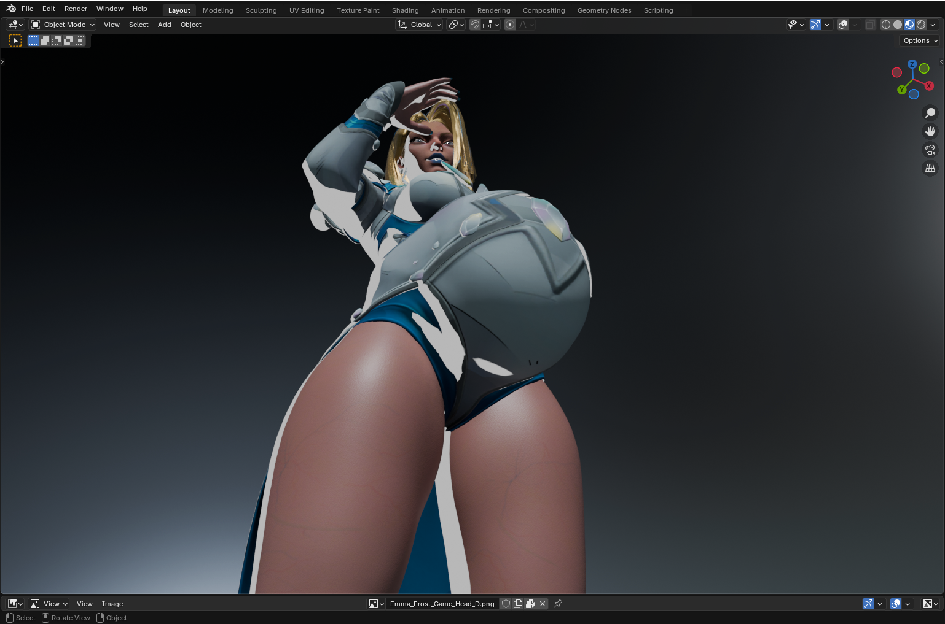The width and height of the screenshot is (945, 624).
Task: Edit the Emma_Frost_Game_Head_D.png image name field
Action: [x=442, y=604]
